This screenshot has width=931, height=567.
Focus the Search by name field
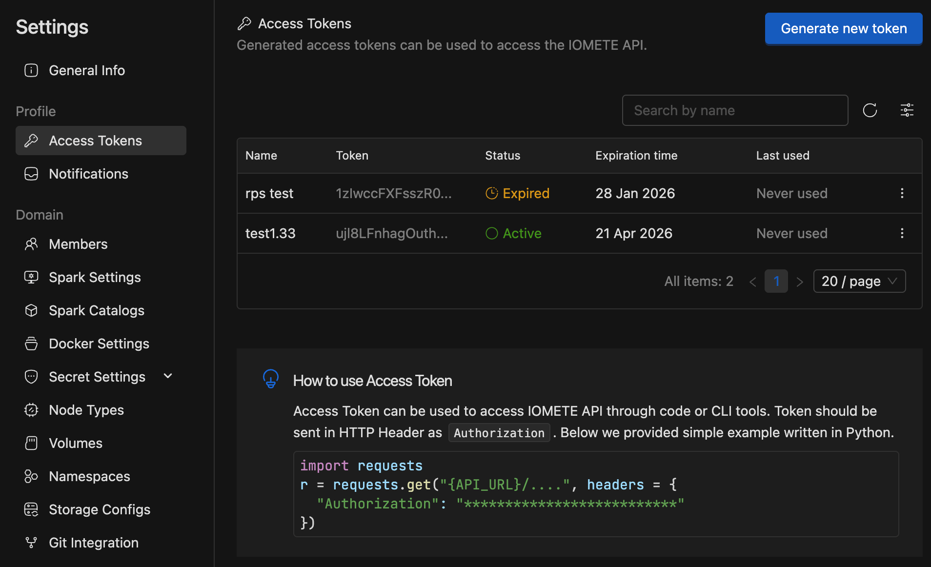click(x=734, y=110)
